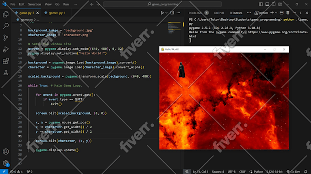Change UTF-8 file encoding

point(231,172)
